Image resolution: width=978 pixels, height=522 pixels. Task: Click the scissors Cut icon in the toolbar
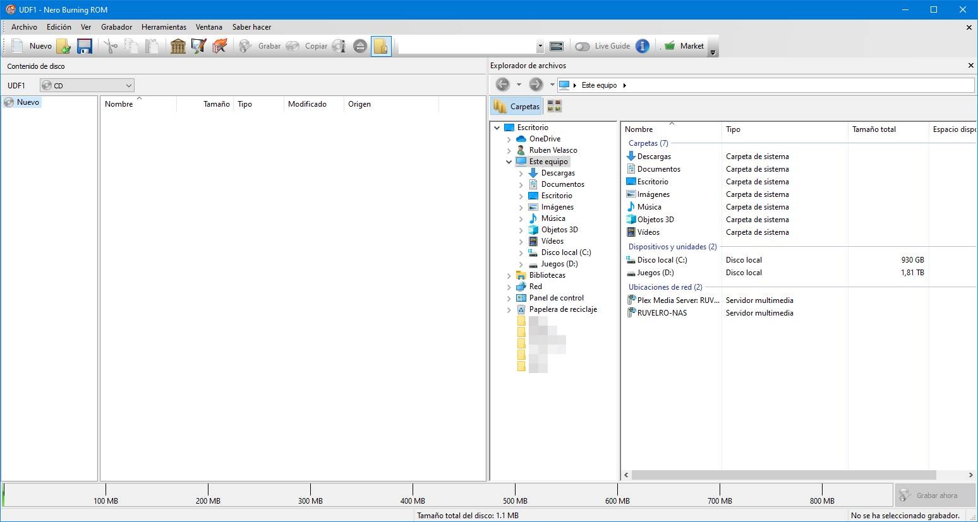tap(111, 46)
